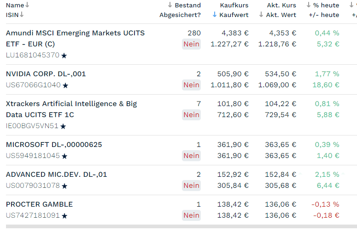
Task: Toggle the Nein hedge badge for NVIDIA
Action: click(191, 85)
